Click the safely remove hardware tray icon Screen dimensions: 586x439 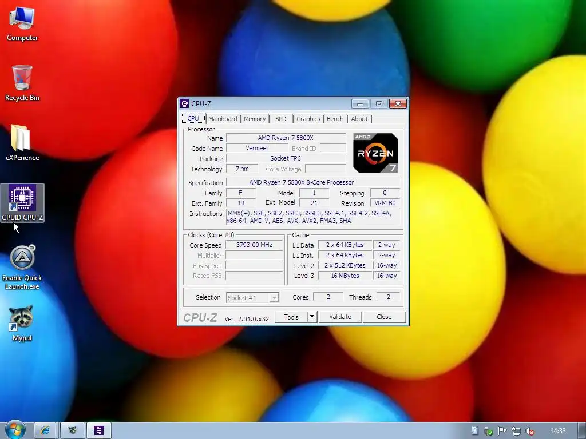pyautogui.click(x=488, y=431)
